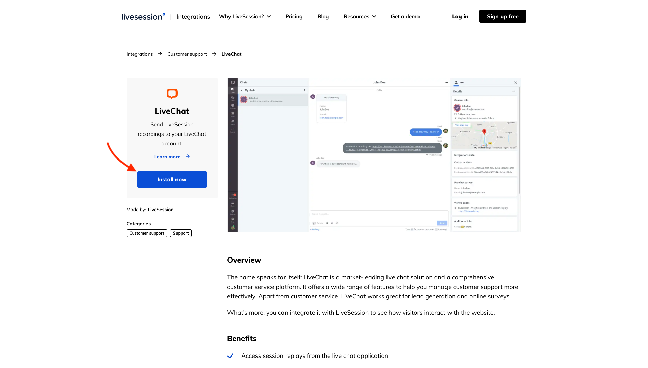Open the livesession logo home link
Screen dimensions: 648x368
point(143,16)
